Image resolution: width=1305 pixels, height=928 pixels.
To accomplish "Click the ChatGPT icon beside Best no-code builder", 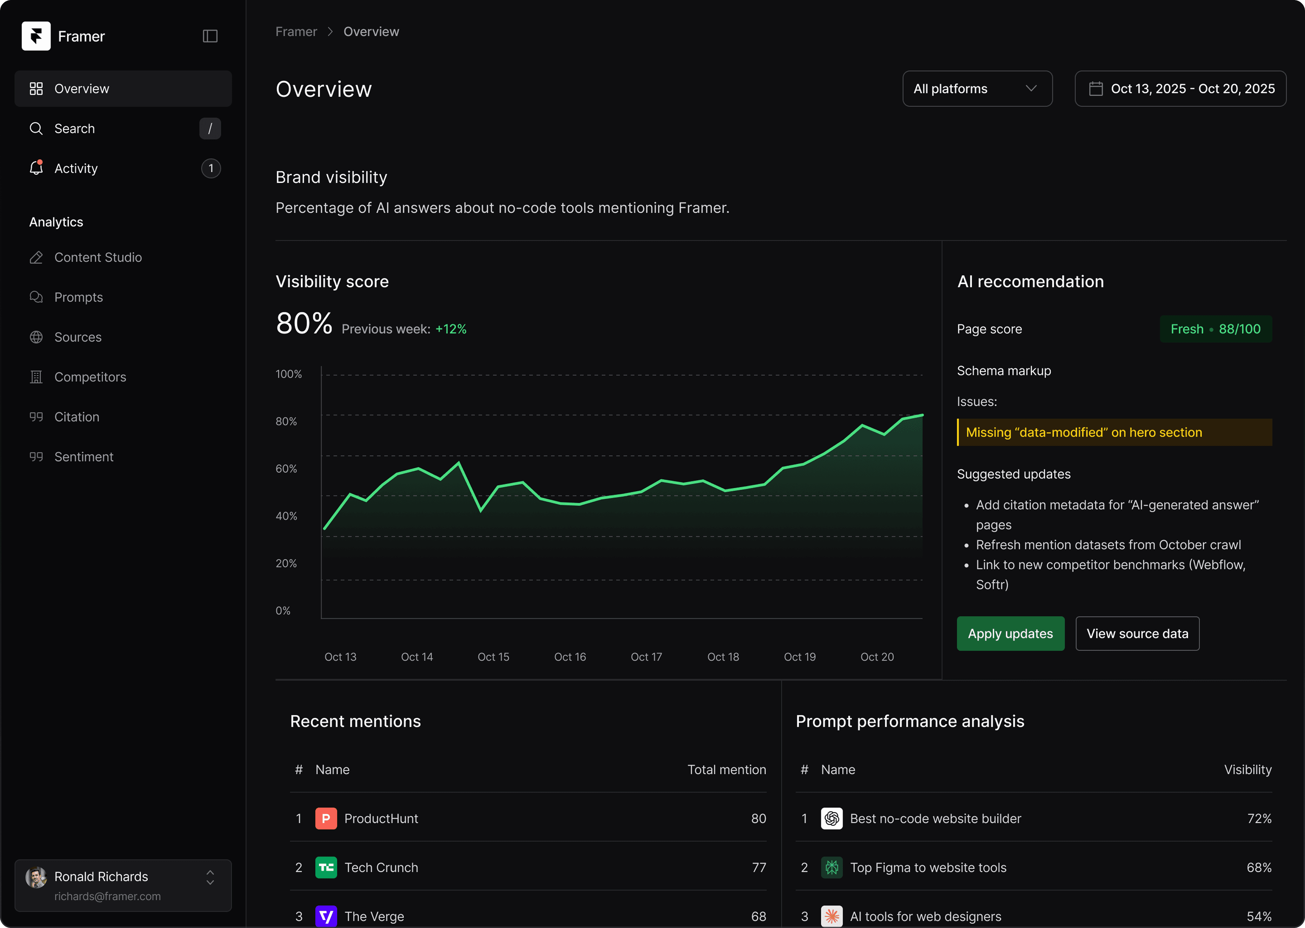I will (831, 818).
